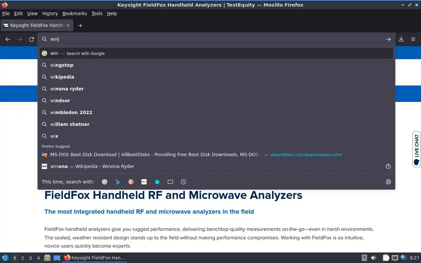
Task: Click the Go arrow in address bar
Action: 388,39
